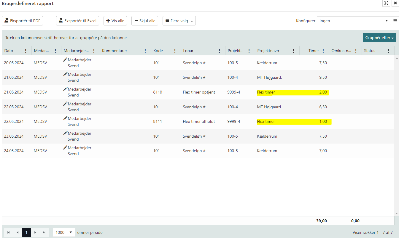Go to the first page of results
The height and width of the screenshot is (238, 399).
(8, 232)
